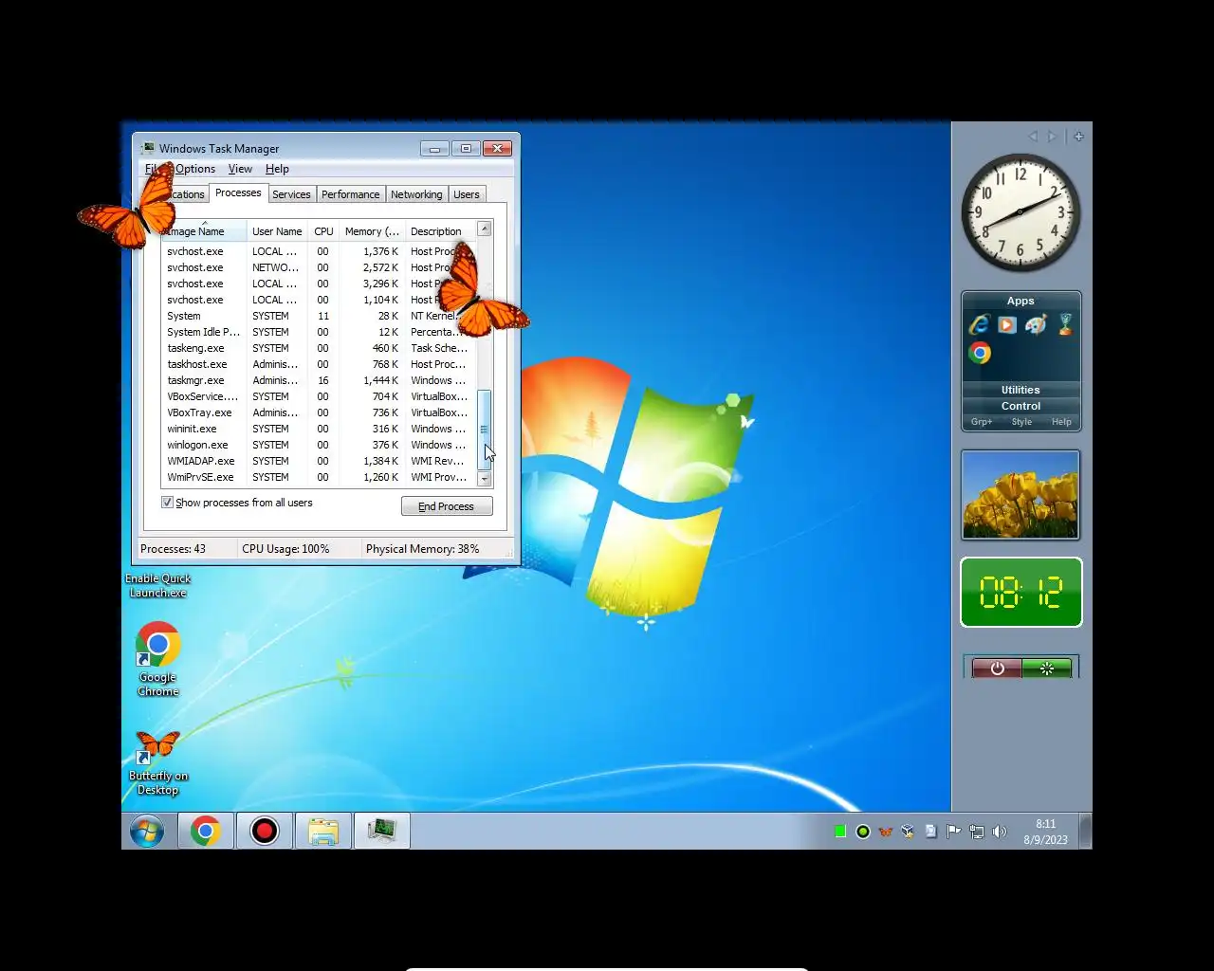Click the green circle tray icon

[x=862, y=832]
